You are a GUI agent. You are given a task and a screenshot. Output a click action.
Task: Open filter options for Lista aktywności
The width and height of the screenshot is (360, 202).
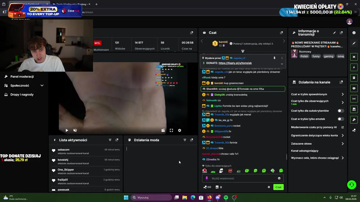(110, 140)
